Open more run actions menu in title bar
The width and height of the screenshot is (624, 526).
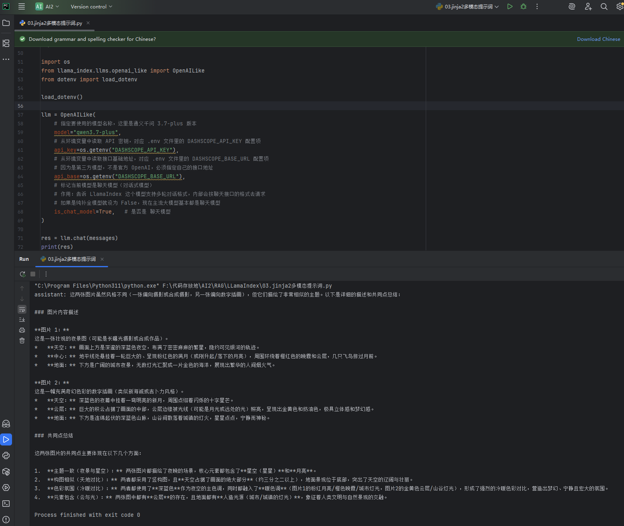[x=537, y=6]
